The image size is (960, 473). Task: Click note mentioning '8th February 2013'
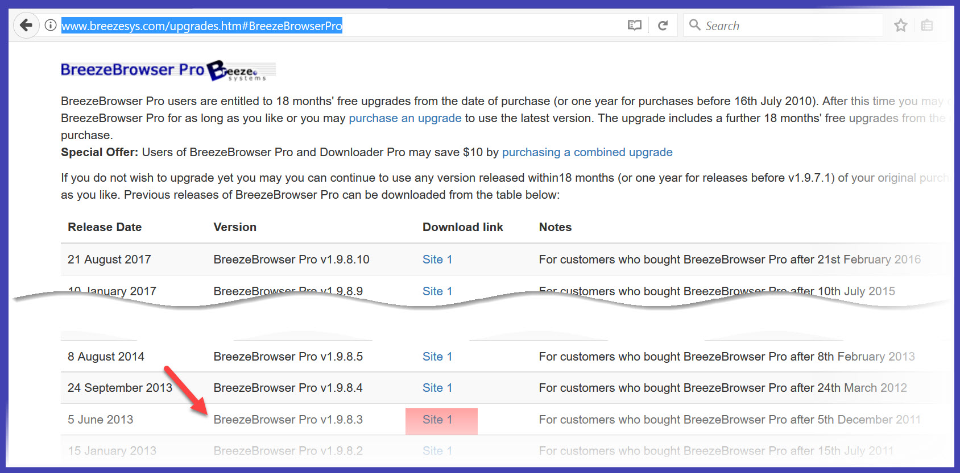[727, 357]
